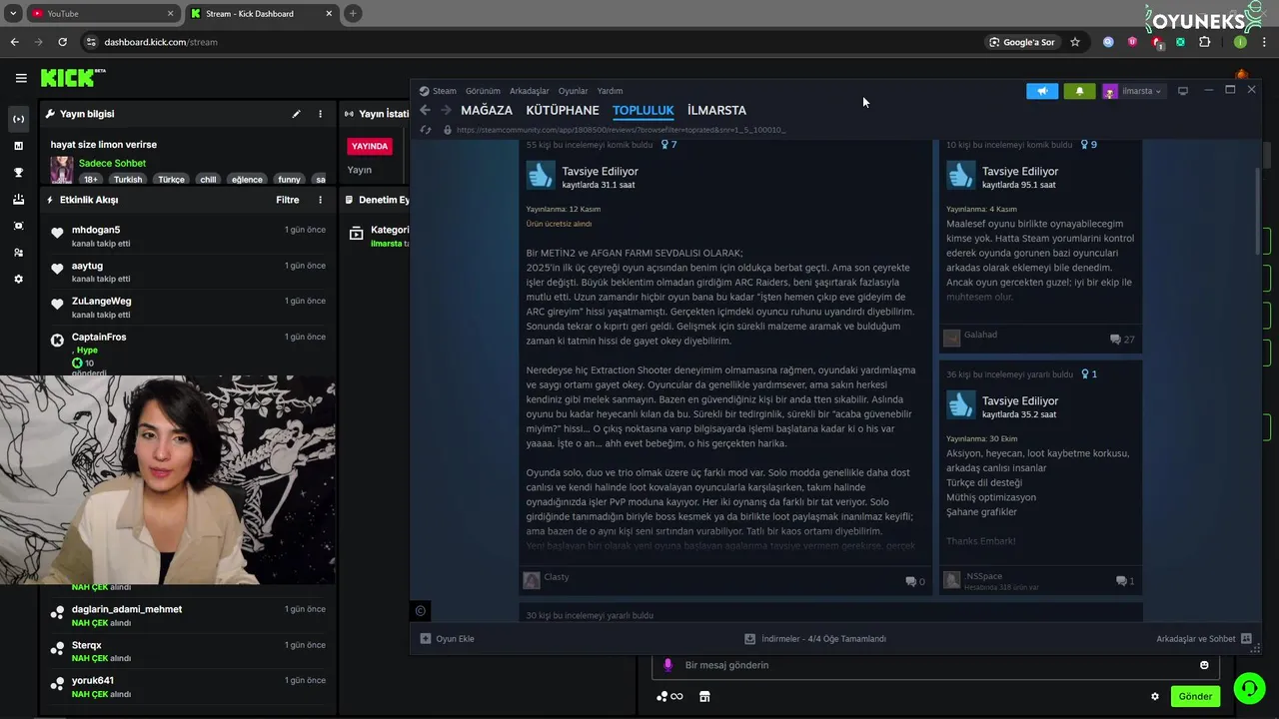Click thumbs-up icon on 35.2 saat review
Screen dimensions: 1279x719
(x=960, y=404)
